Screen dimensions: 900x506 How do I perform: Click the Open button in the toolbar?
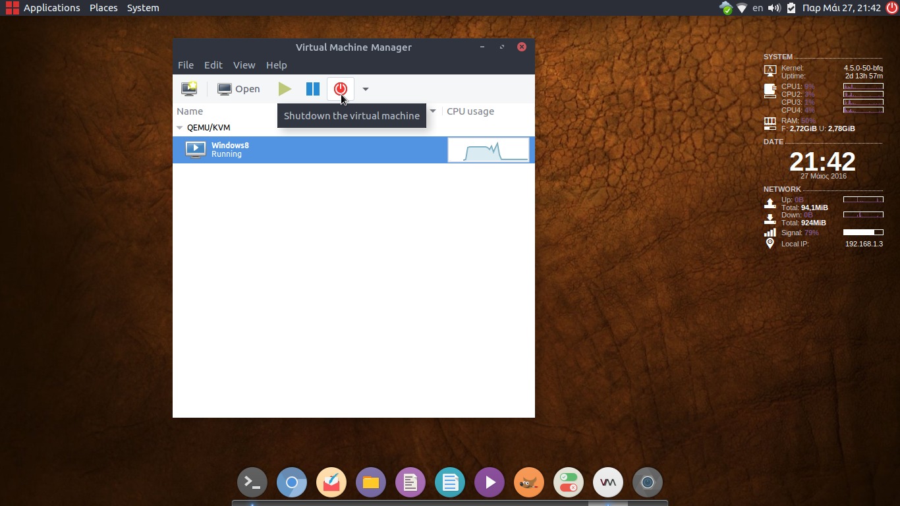[239, 89]
